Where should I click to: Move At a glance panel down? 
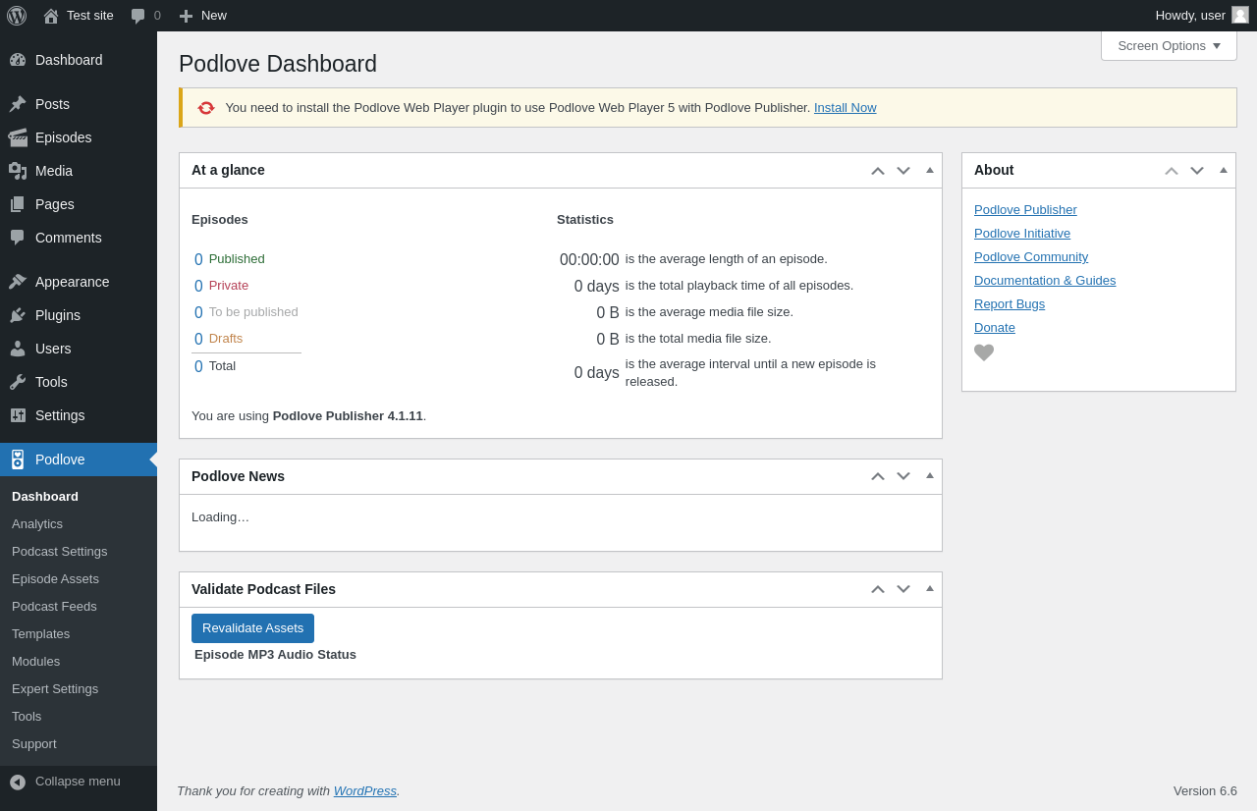[903, 171]
